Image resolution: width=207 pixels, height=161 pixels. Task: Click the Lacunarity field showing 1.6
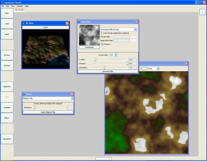click(x=133, y=67)
